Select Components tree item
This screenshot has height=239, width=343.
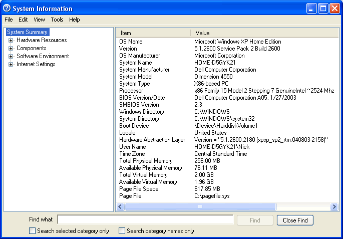[x=31, y=48]
